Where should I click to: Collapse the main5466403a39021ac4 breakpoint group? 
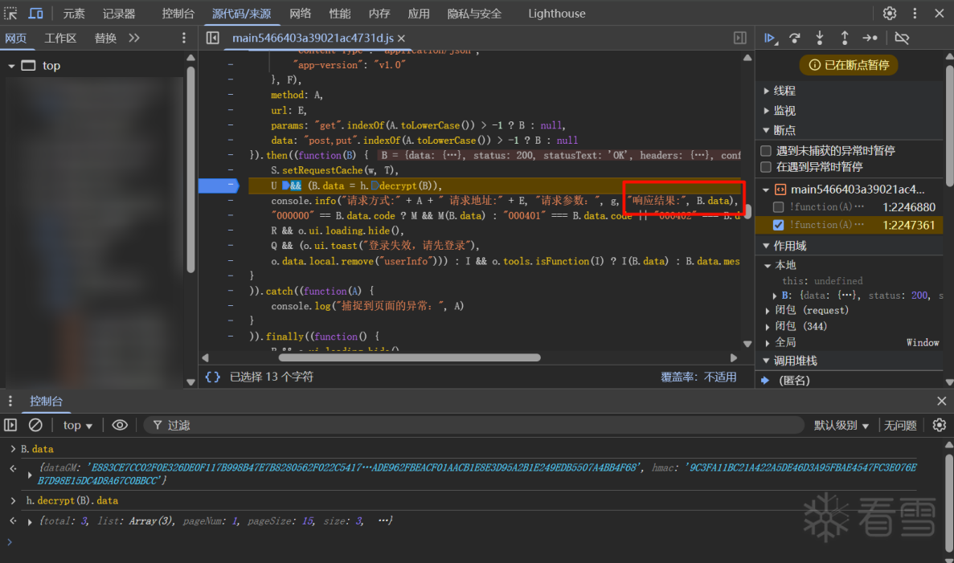pos(766,190)
